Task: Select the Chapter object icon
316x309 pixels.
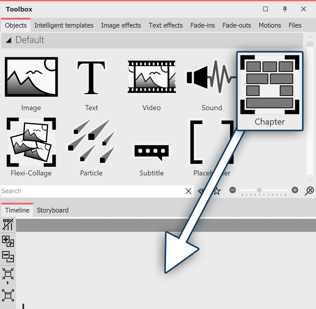Action: (269, 85)
